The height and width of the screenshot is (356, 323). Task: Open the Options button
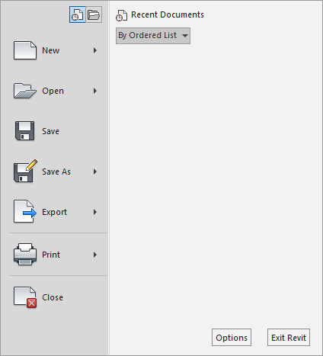click(232, 337)
